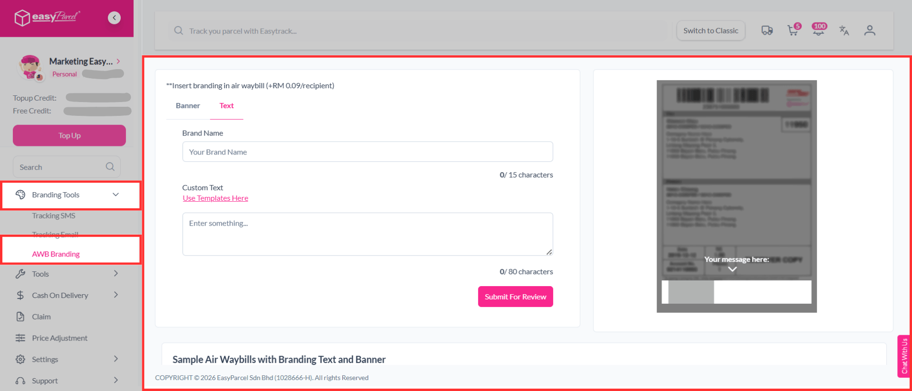Click the EasyParcel logo
Viewport: 912px width, 391px height.
click(47, 18)
